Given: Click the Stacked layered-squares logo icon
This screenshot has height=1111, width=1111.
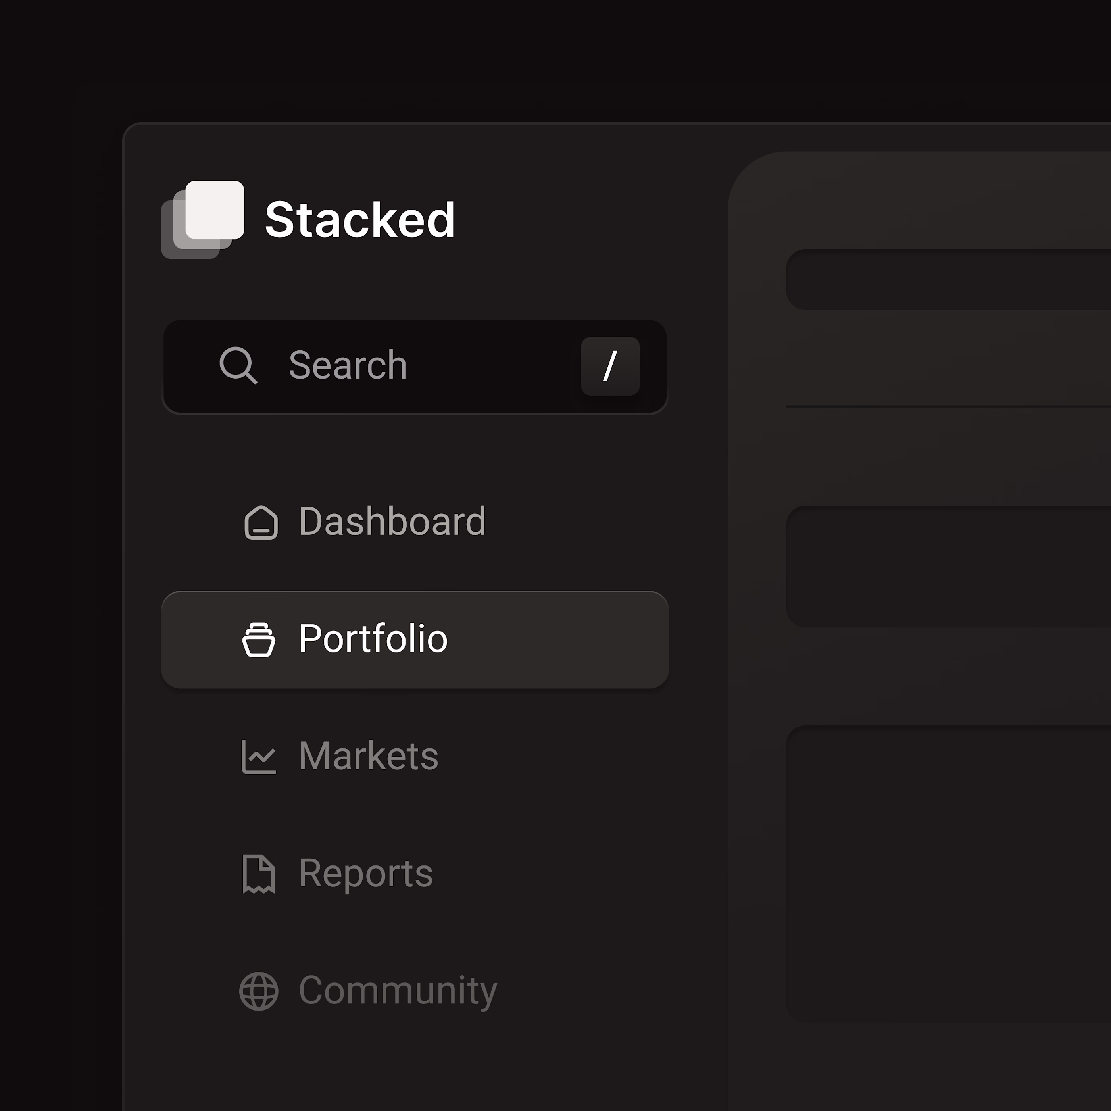Looking at the screenshot, I should tap(202, 220).
